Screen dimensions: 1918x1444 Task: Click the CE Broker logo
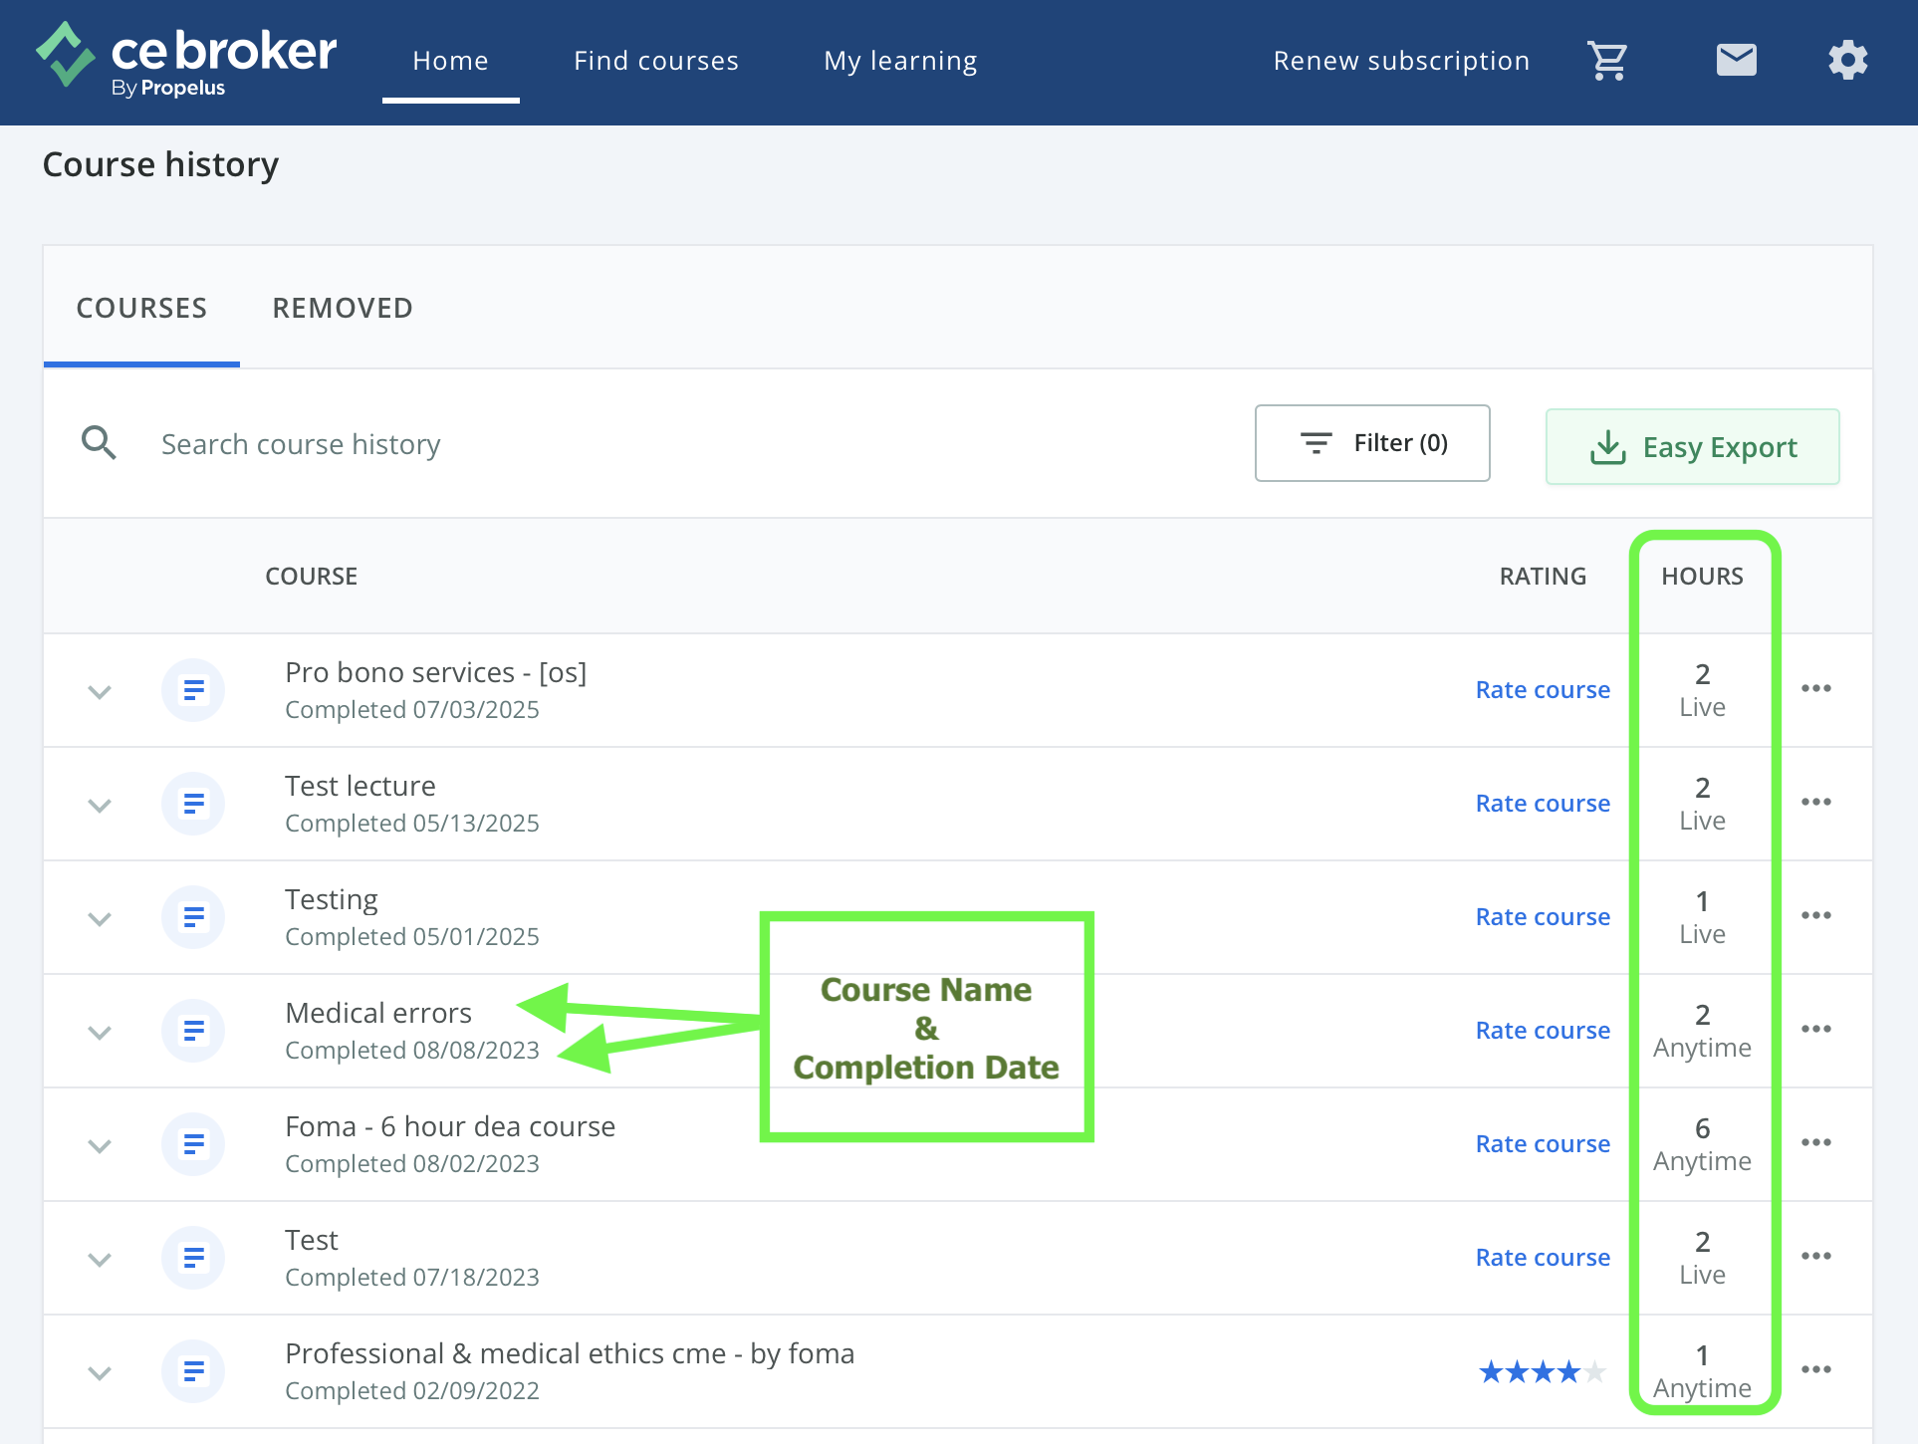coord(186,59)
